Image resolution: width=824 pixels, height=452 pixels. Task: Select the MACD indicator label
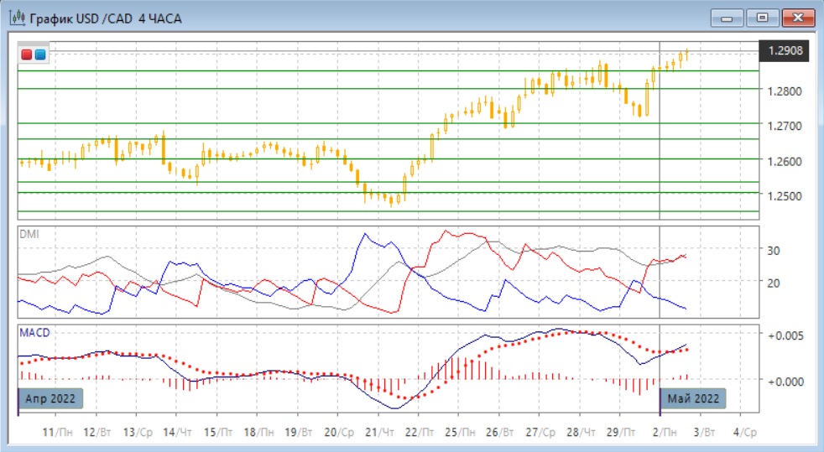(34, 333)
